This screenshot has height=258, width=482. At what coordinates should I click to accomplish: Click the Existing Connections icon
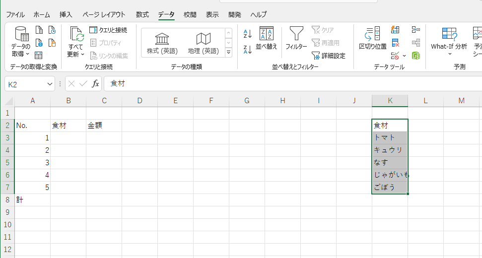click(52, 42)
